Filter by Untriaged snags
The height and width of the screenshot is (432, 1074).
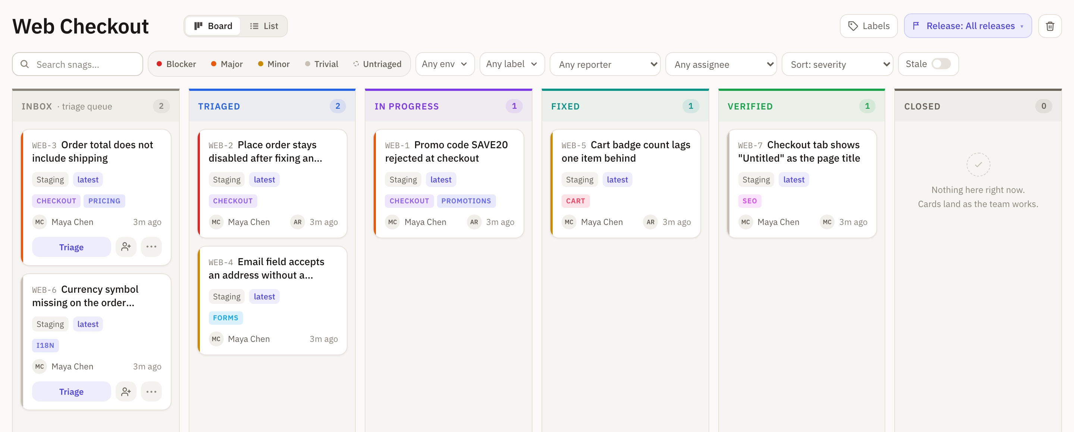pyautogui.click(x=377, y=64)
